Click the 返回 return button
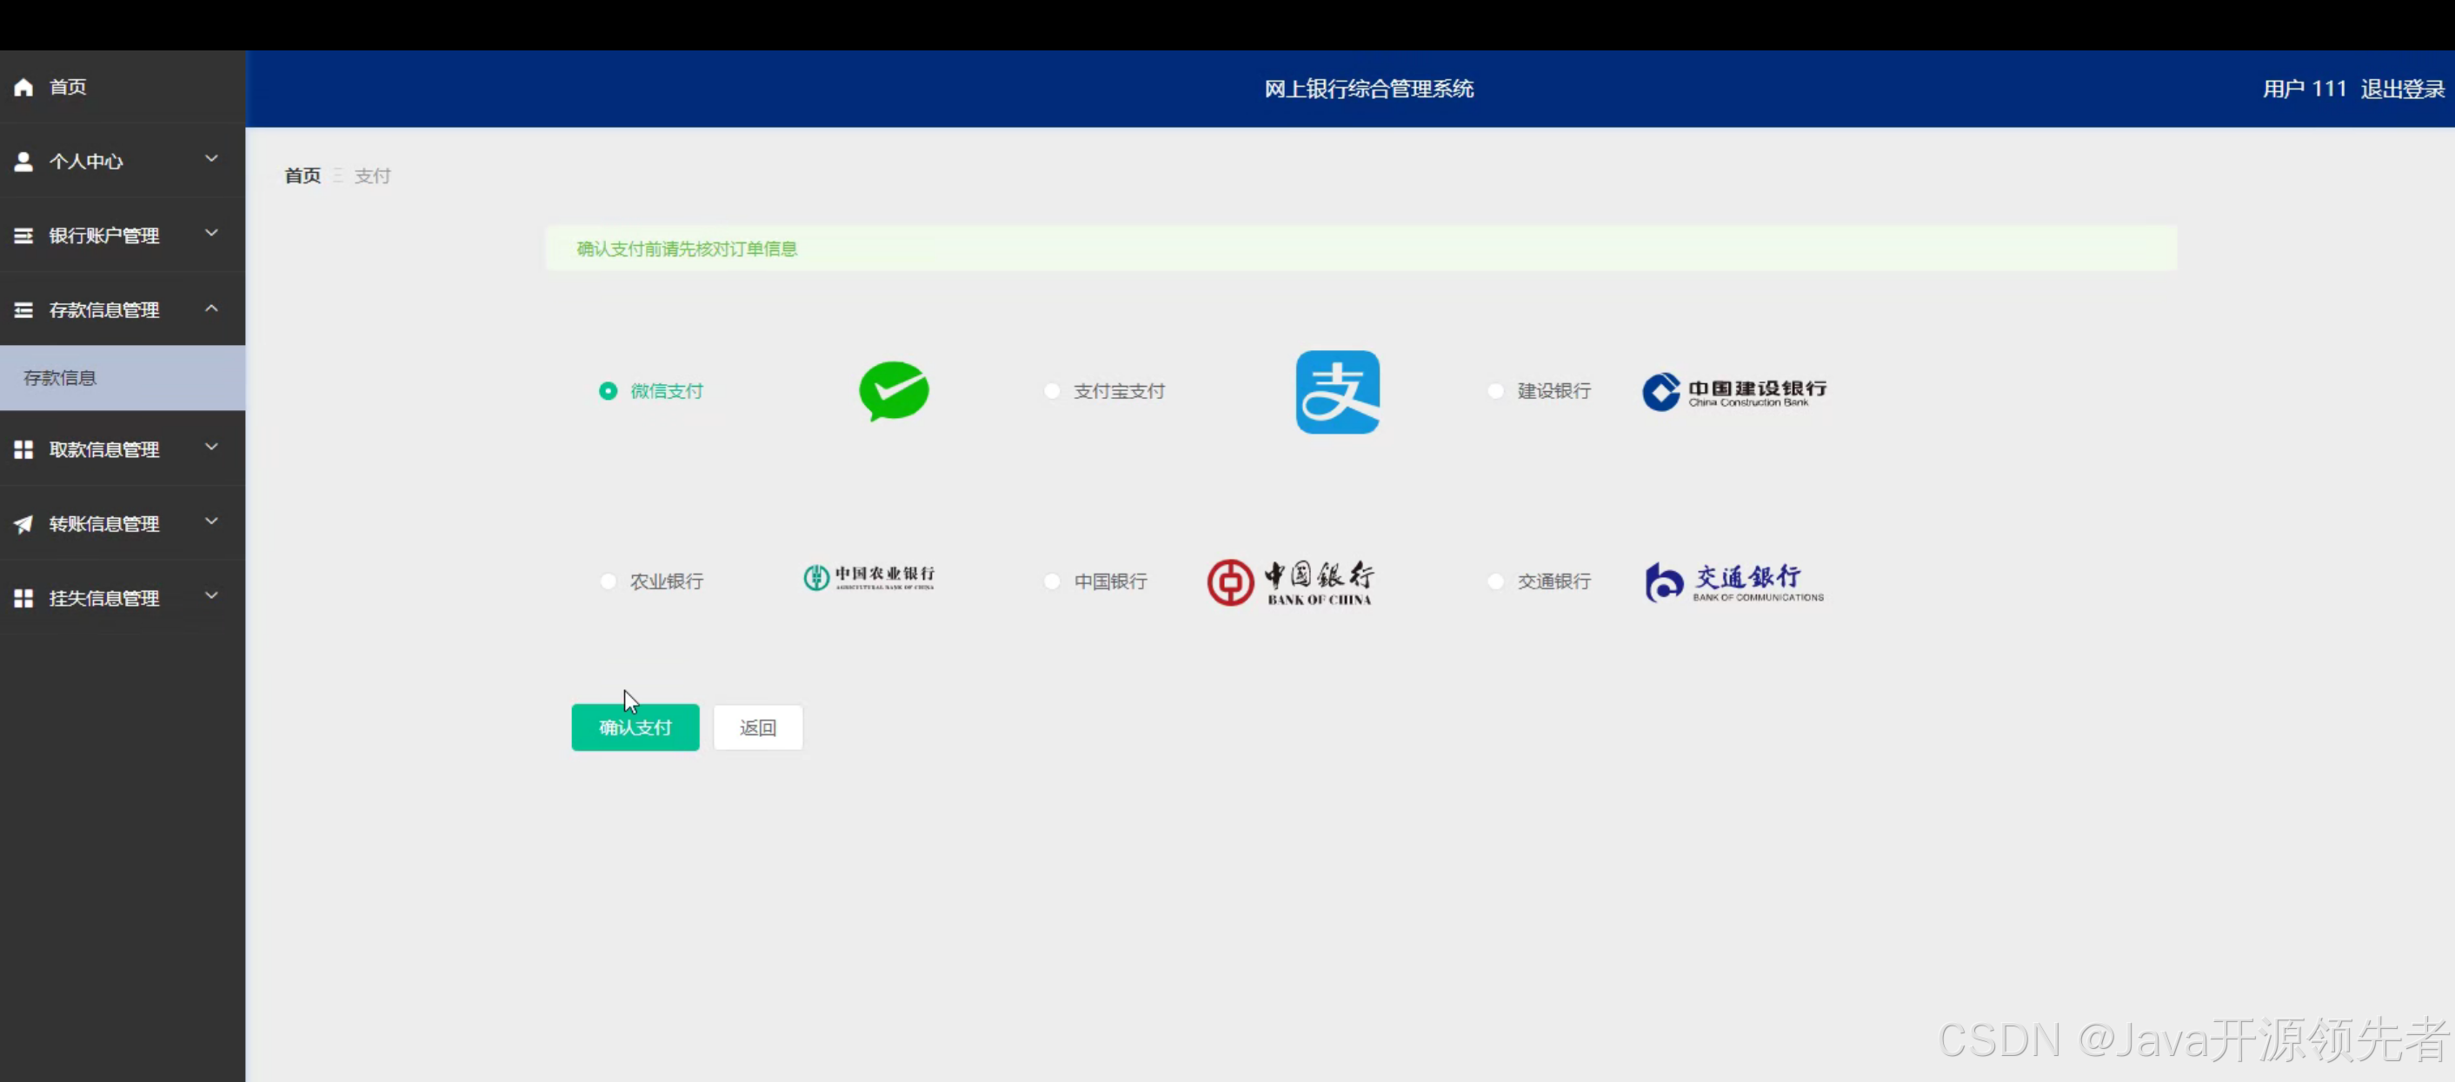 point(758,727)
